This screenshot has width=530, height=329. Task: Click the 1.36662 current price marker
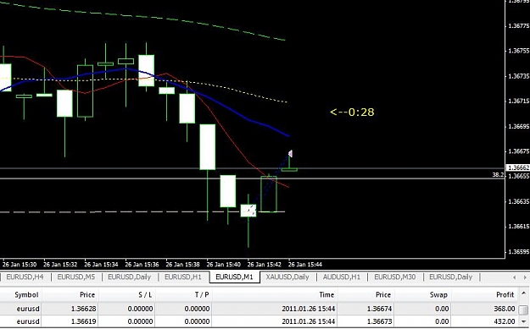[x=518, y=167]
